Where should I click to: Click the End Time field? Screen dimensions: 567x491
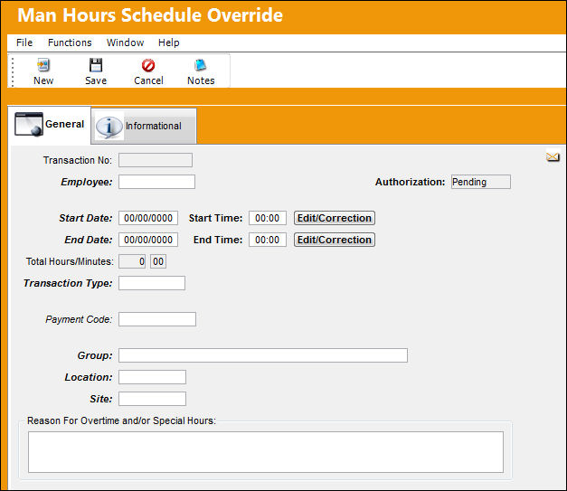click(x=268, y=240)
